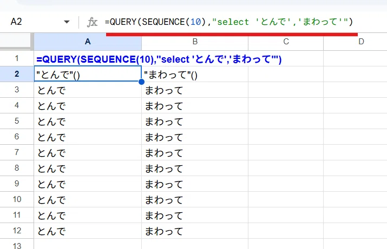Click とんで in row 10
387x249 pixels.
click(51, 200)
